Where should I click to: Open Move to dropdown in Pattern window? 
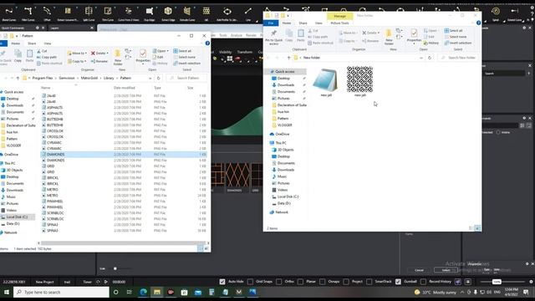tap(77, 54)
